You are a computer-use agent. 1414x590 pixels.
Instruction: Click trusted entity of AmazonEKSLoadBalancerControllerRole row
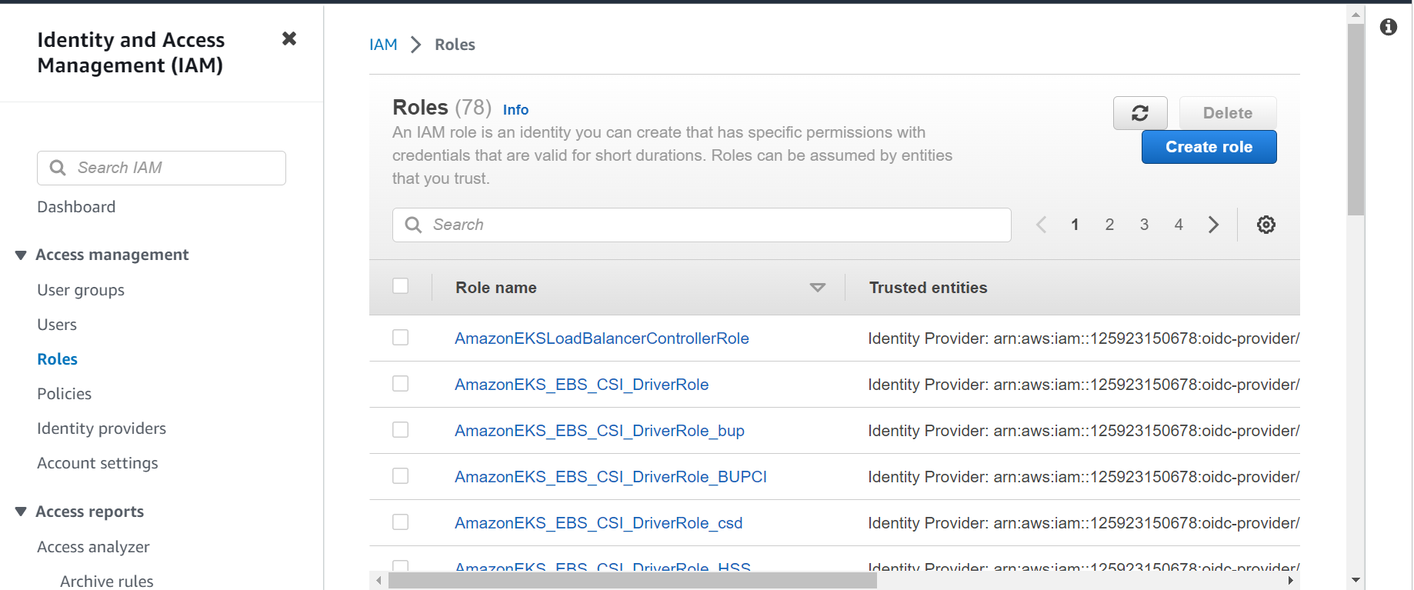point(1083,338)
